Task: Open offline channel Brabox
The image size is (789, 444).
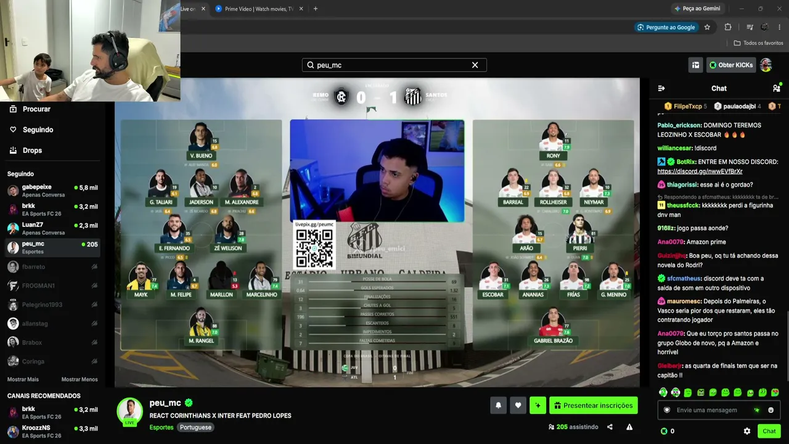Action: (x=52, y=342)
